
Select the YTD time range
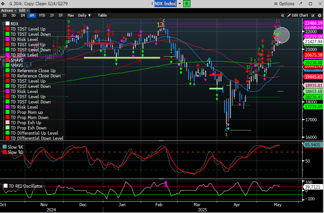(x=42, y=15)
